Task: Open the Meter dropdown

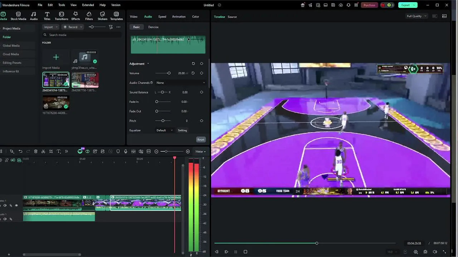Action: pos(200,151)
